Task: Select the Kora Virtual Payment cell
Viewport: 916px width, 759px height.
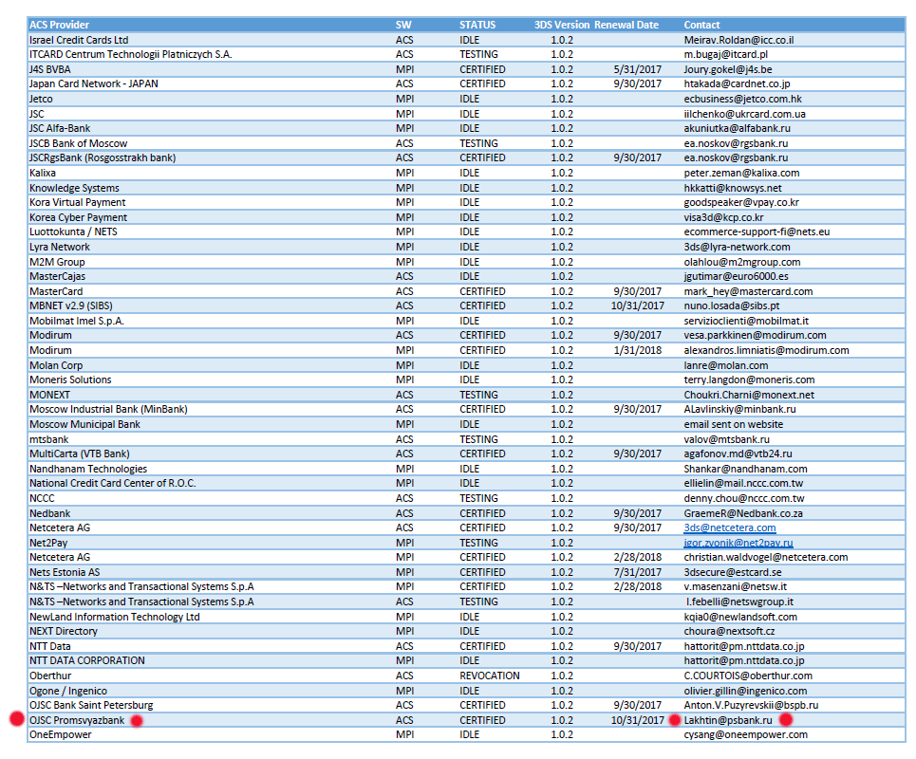Action: [x=78, y=202]
